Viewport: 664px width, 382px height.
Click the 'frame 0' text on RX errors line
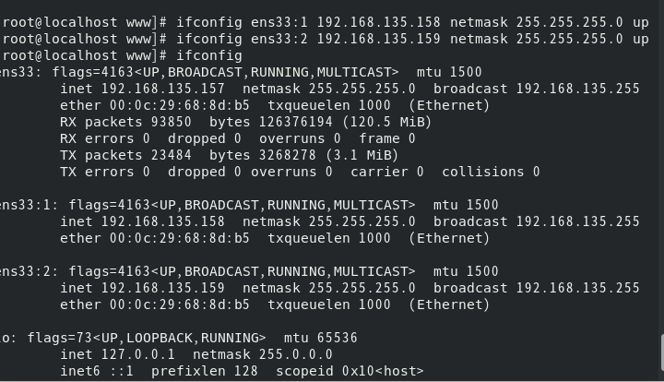click(x=387, y=138)
